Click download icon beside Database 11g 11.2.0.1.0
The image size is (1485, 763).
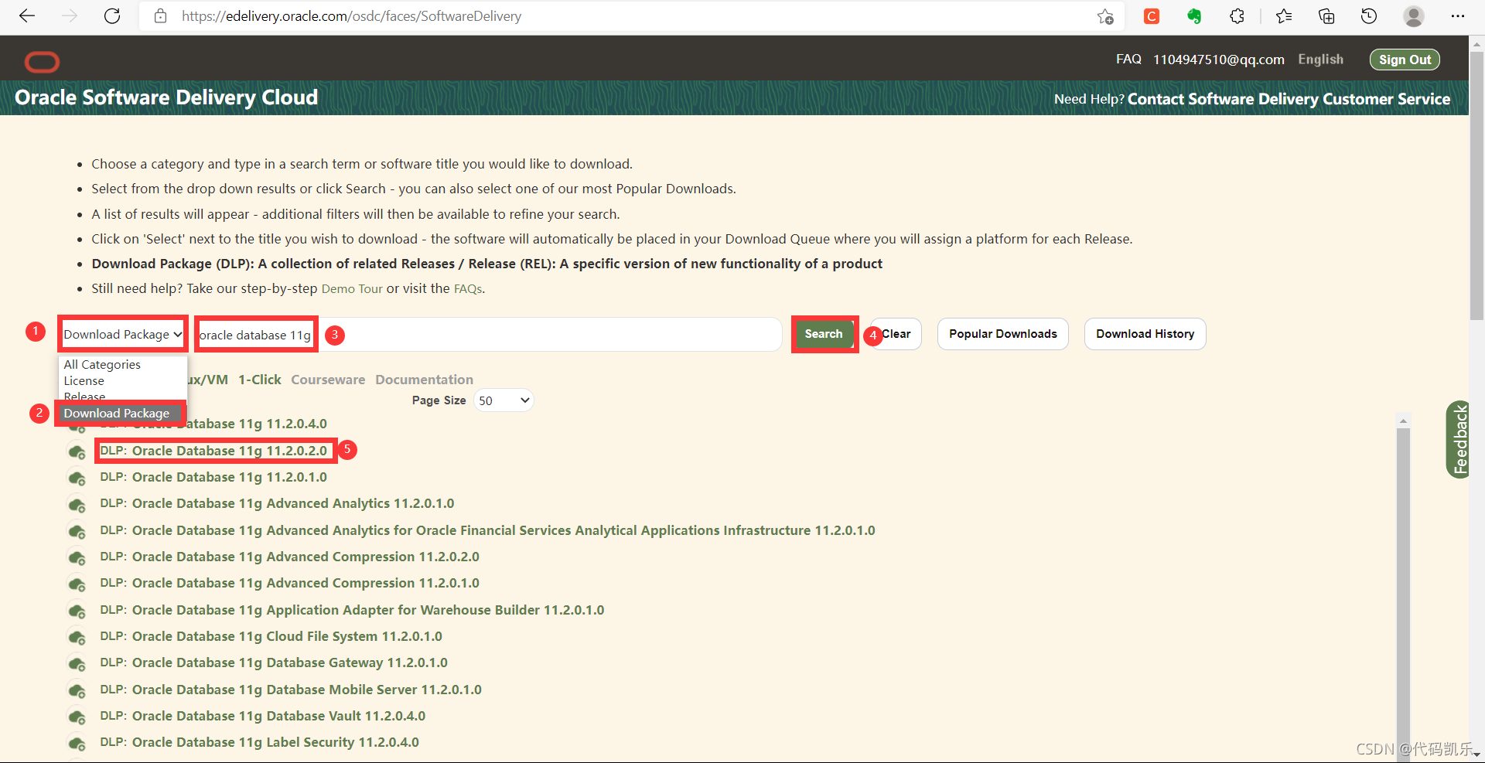[77, 478]
